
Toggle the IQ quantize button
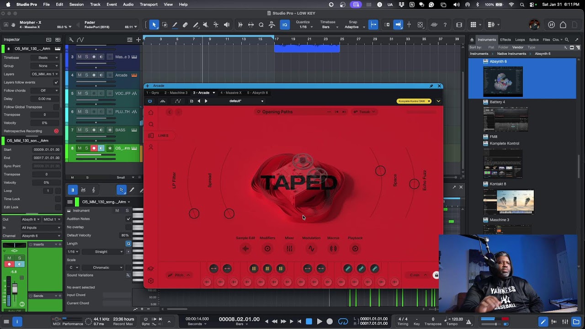tap(285, 25)
